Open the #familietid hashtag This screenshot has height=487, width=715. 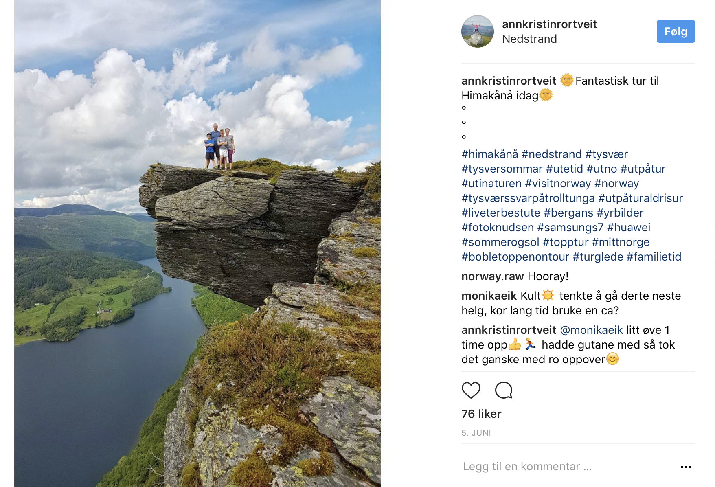tap(654, 257)
